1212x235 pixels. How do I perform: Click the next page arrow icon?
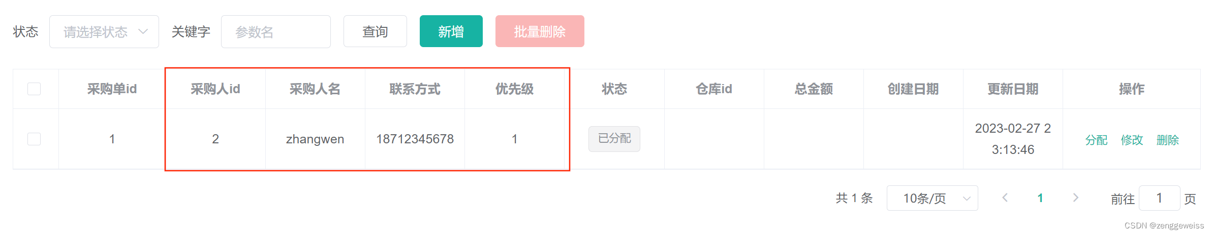point(1075,198)
